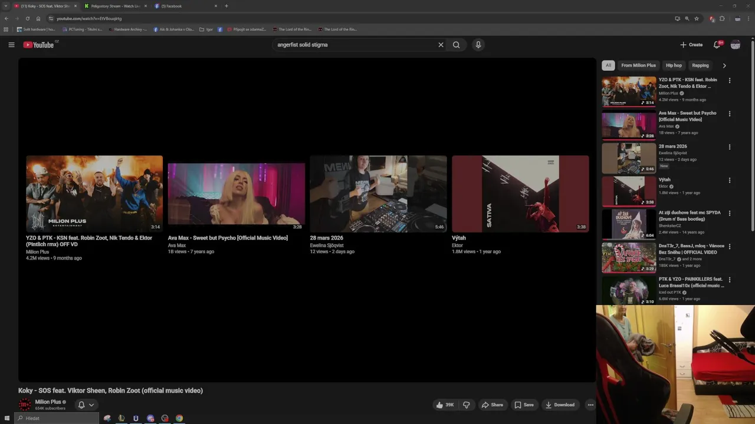Open the YouTube notifications bell

coord(717,45)
